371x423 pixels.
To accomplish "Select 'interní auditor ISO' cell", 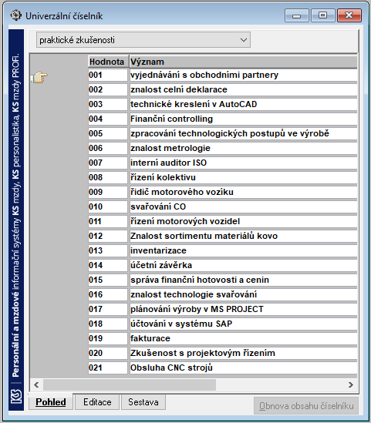I will [243, 163].
